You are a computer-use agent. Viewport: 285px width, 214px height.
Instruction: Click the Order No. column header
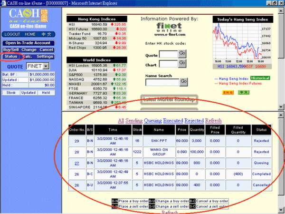click(x=77, y=130)
